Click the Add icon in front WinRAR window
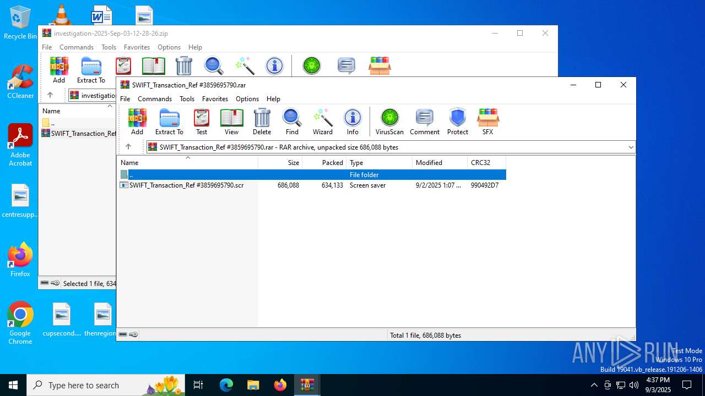 [137, 122]
